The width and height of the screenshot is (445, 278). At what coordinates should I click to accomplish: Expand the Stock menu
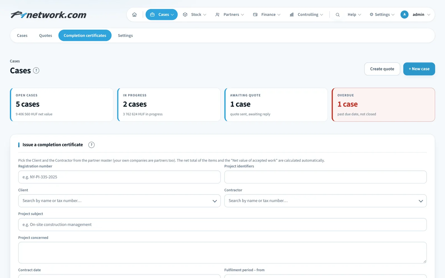[194, 14]
